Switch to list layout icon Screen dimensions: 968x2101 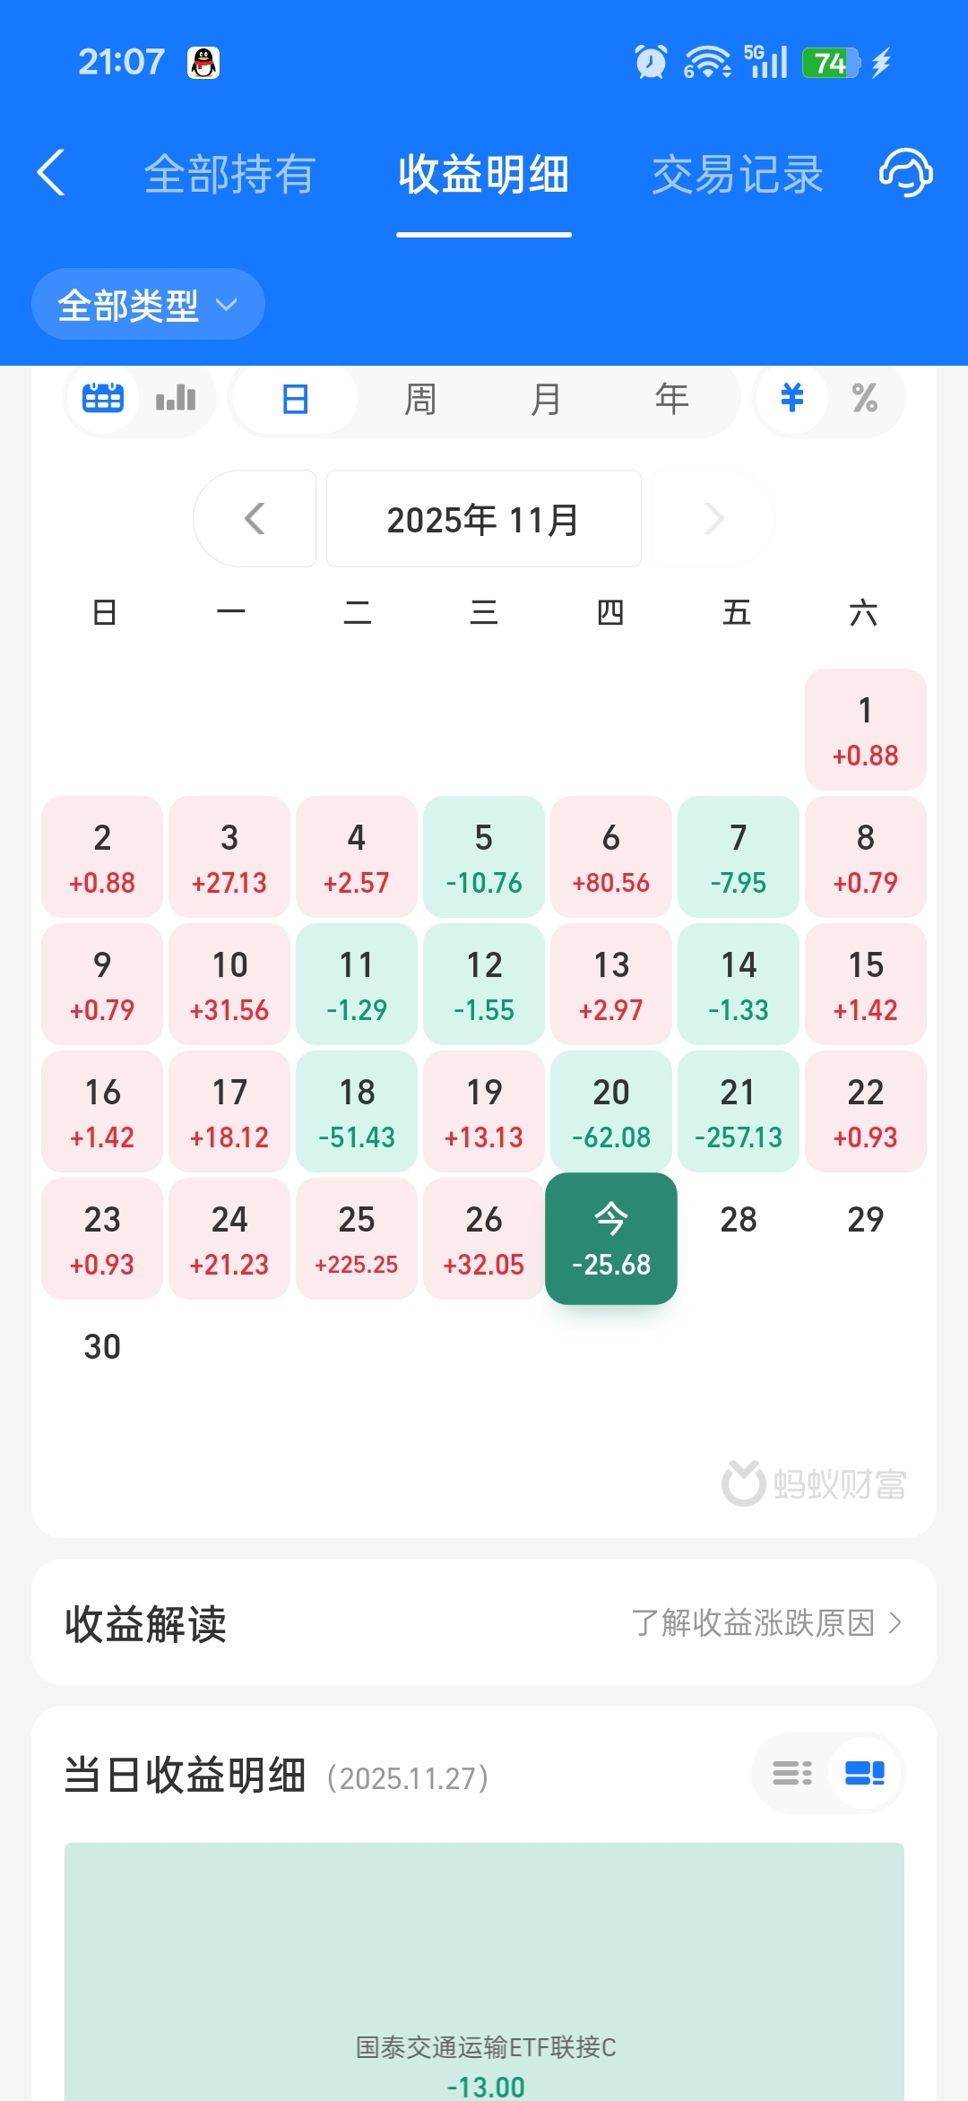792,1773
